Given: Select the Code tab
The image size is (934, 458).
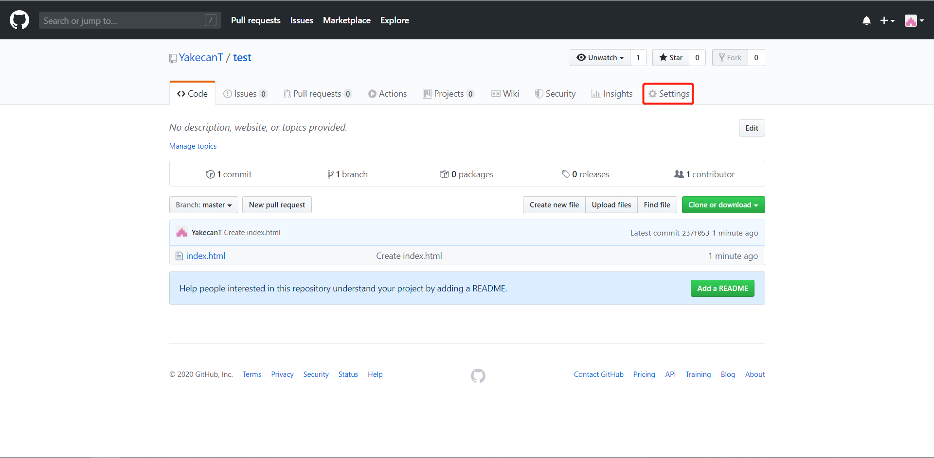Looking at the screenshot, I should click(192, 93).
